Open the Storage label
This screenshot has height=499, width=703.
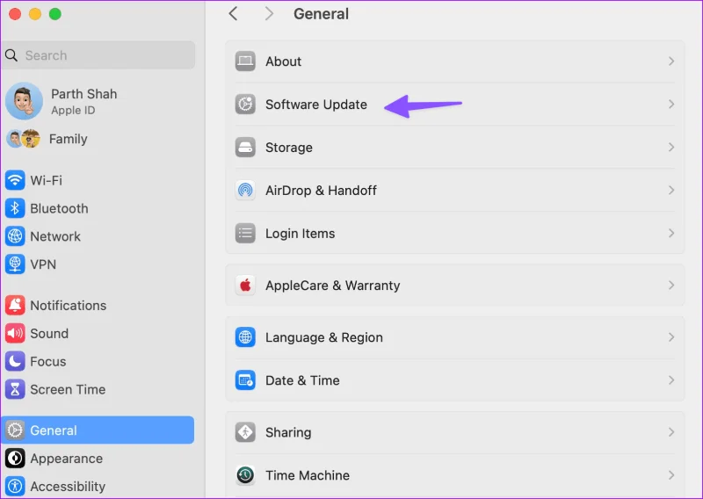tap(289, 148)
